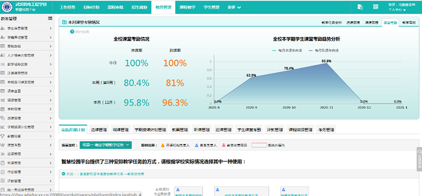
Task: Open the 课堂考勤 sidebar item
Action: [27, 145]
